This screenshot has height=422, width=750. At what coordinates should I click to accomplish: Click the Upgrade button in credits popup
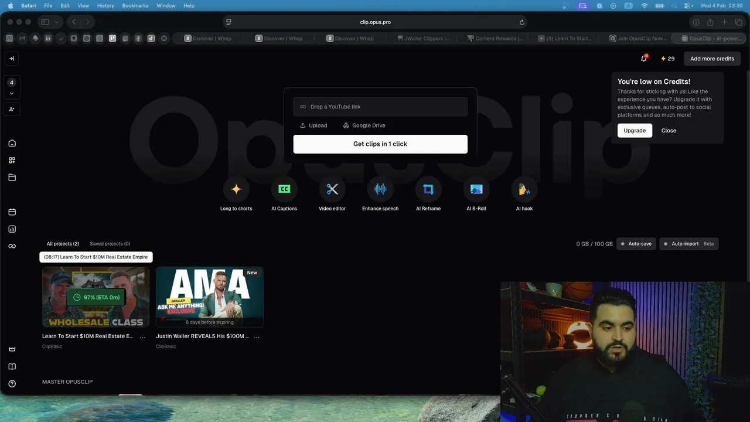pyautogui.click(x=635, y=131)
